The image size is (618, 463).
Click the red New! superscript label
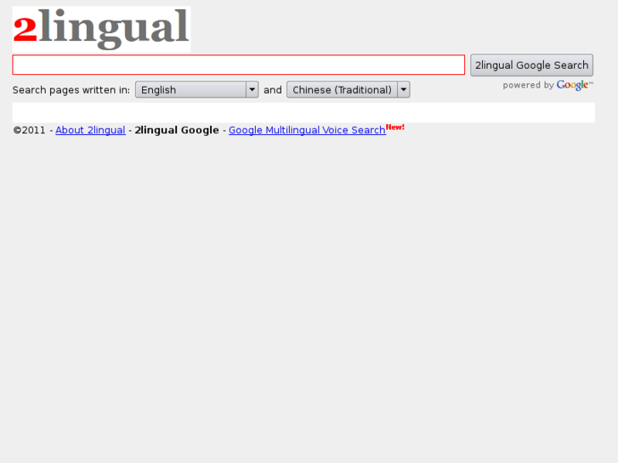point(395,127)
